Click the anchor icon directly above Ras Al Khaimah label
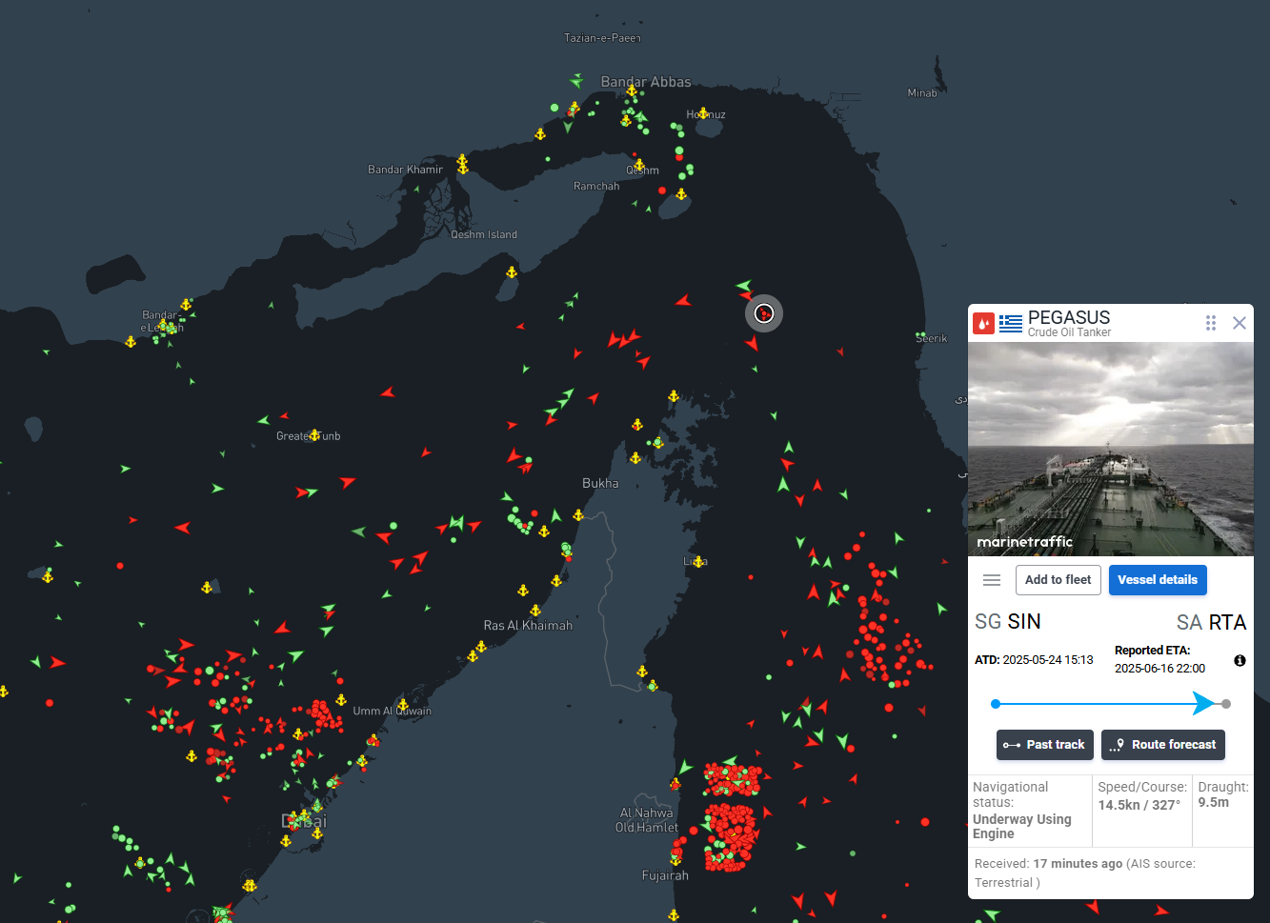Image resolution: width=1270 pixels, height=923 pixels. [535, 611]
